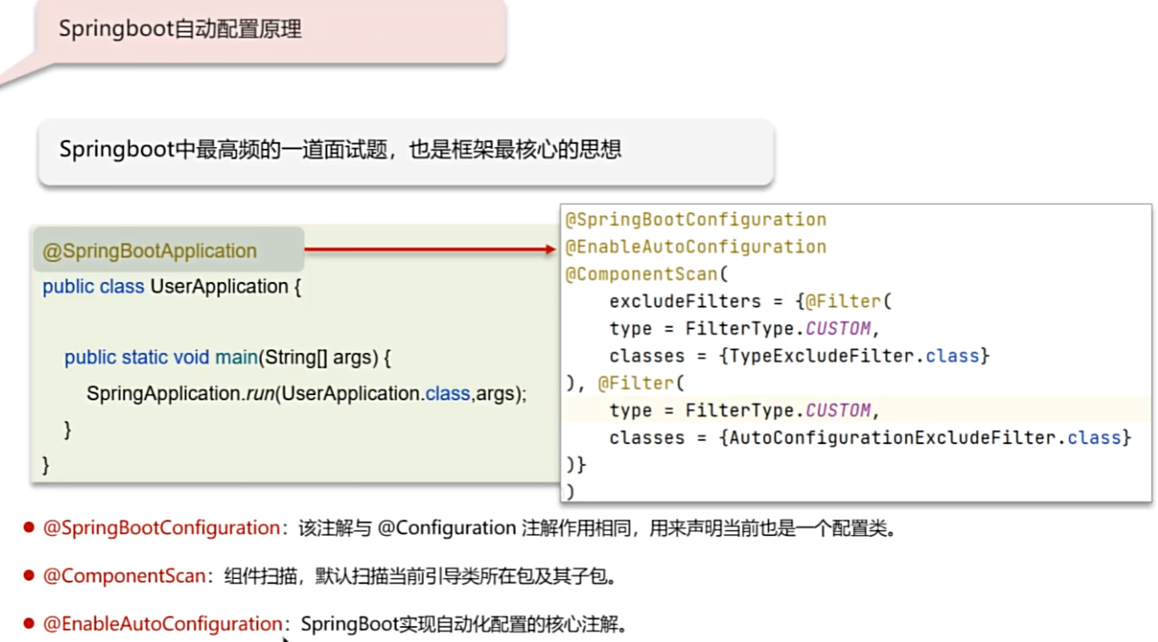The width and height of the screenshot is (1158, 642).
Task: Click @EnableAutoConfiguration in the right code panel
Action: 696,246
